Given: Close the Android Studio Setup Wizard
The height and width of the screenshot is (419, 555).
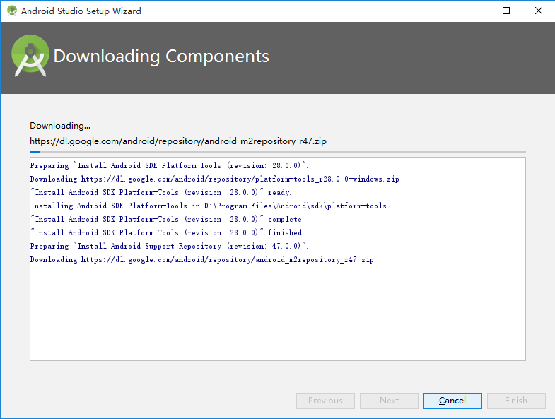Looking at the screenshot, I should click(538, 11).
